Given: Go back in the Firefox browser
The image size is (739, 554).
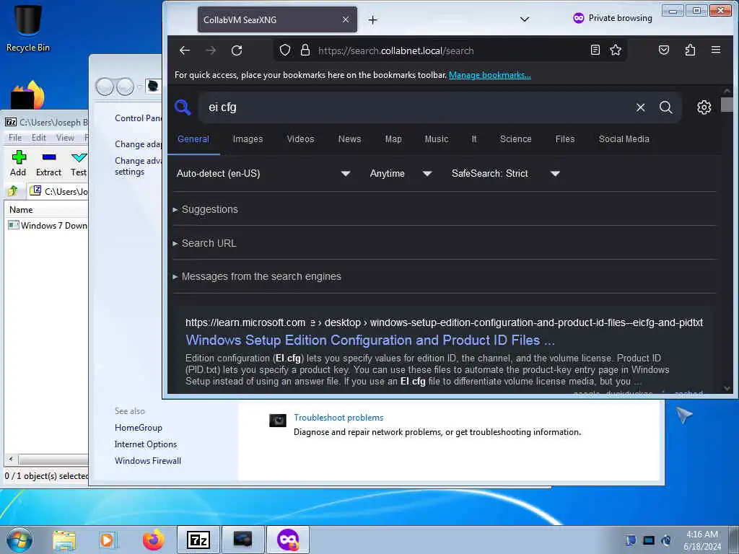Looking at the screenshot, I should 185,50.
